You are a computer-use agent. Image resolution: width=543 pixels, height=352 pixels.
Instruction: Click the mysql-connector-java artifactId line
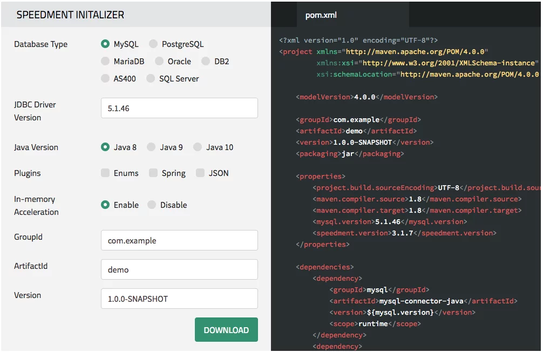tap(424, 301)
